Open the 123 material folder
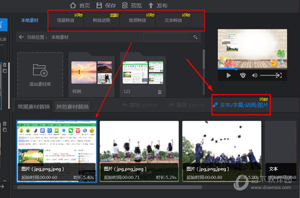The width and height of the screenshot is (300, 198). (x=143, y=75)
